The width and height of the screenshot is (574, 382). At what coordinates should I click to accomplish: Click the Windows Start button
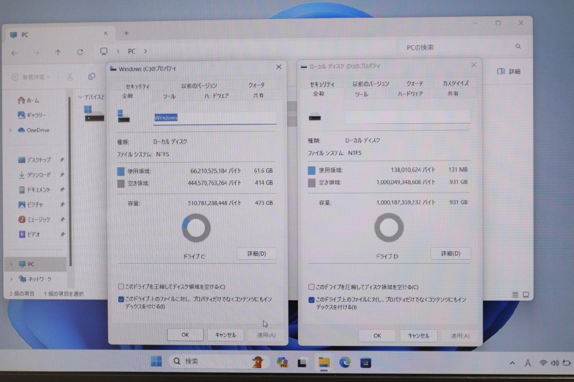pyautogui.click(x=156, y=361)
